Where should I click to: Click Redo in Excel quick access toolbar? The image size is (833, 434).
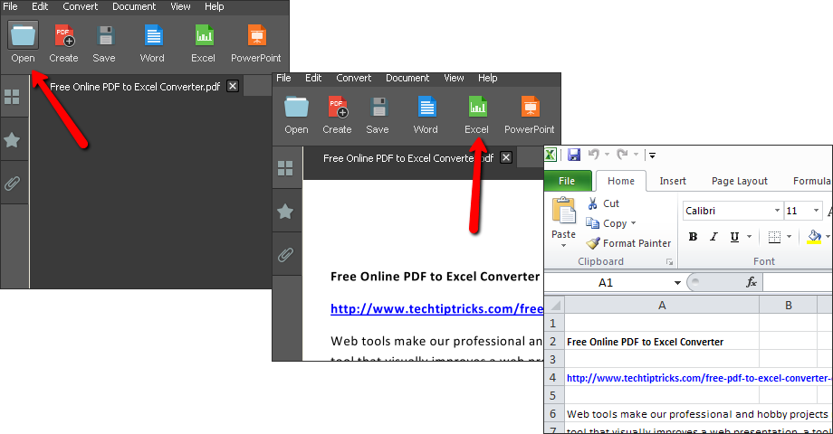click(x=622, y=155)
